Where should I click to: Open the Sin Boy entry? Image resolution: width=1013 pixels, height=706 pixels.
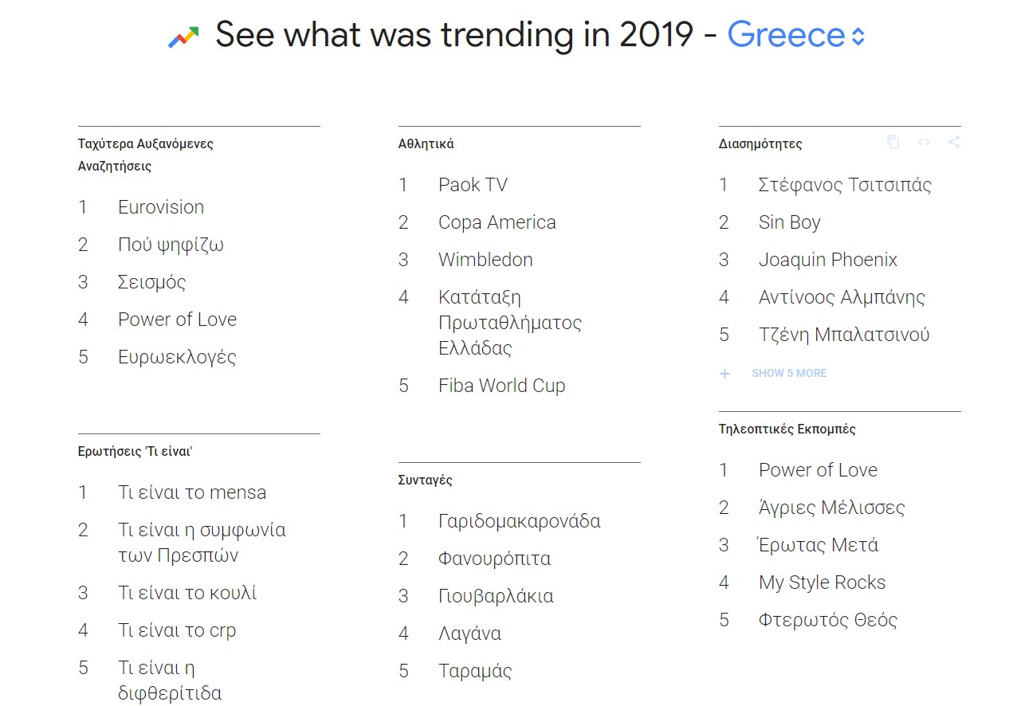point(789,222)
